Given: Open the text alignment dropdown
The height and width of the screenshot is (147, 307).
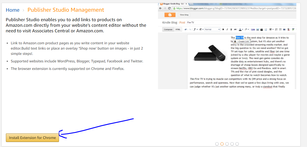Looking at the screenshot, I should click(x=271, y=30).
